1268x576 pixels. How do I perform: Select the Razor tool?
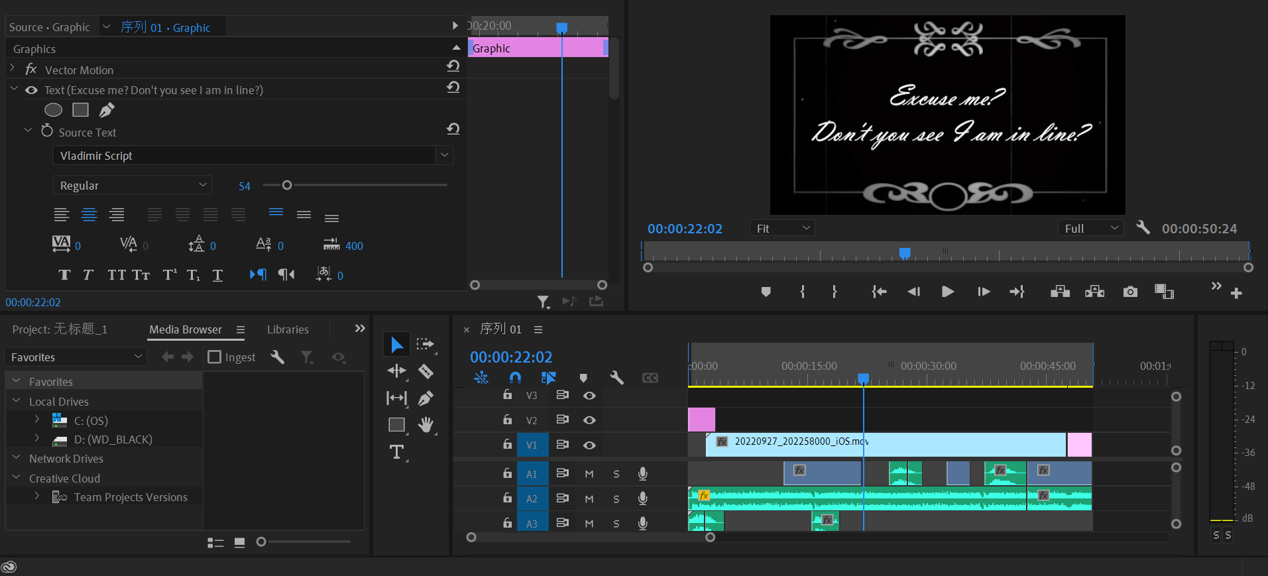(426, 371)
